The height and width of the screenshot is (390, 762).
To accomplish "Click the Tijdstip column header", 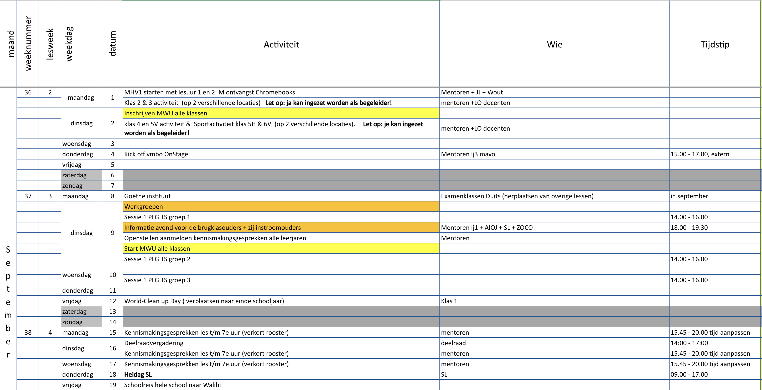I will 715,44.
